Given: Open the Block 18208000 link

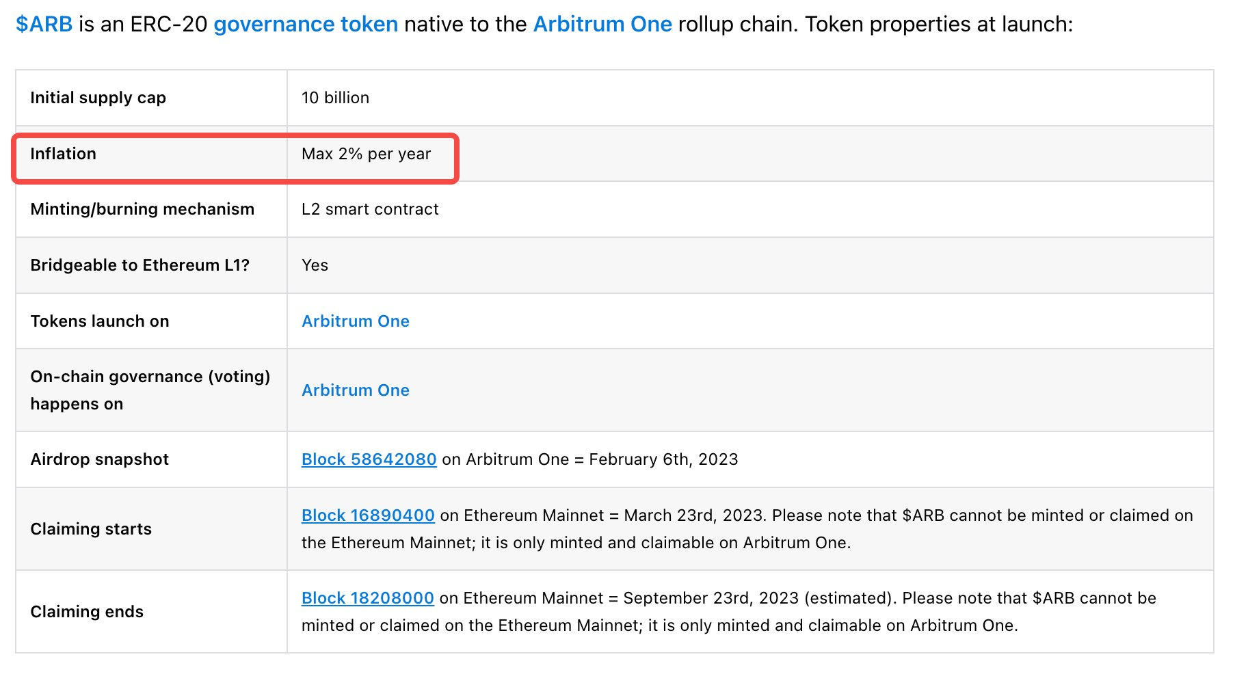Looking at the screenshot, I should pyautogui.click(x=368, y=598).
